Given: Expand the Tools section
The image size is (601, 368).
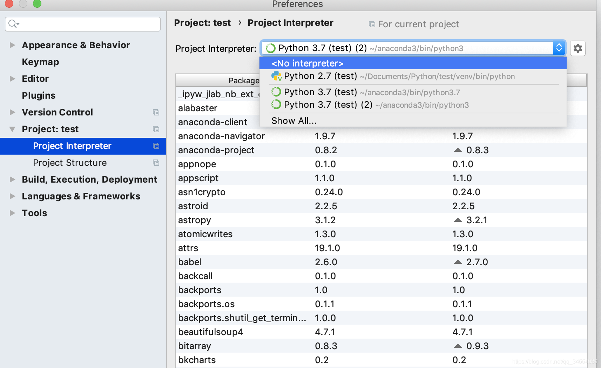Looking at the screenshot, I should (x=12, y=213).
